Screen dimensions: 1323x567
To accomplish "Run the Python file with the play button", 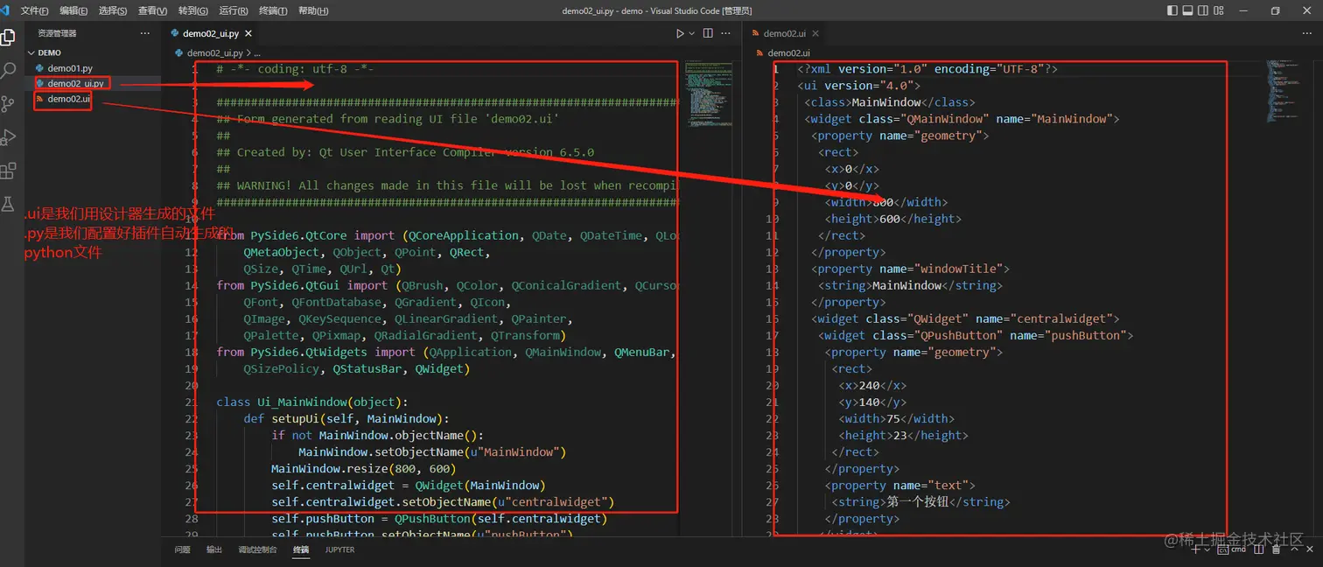I will [680, 33].
